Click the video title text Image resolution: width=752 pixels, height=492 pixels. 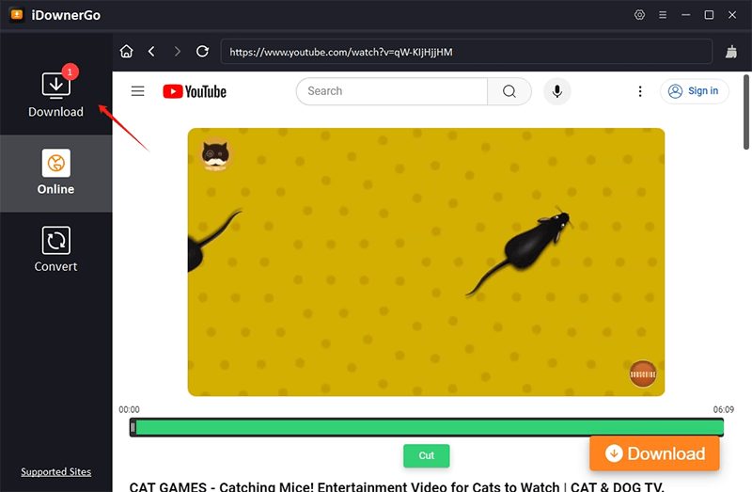tap(397, 486)
